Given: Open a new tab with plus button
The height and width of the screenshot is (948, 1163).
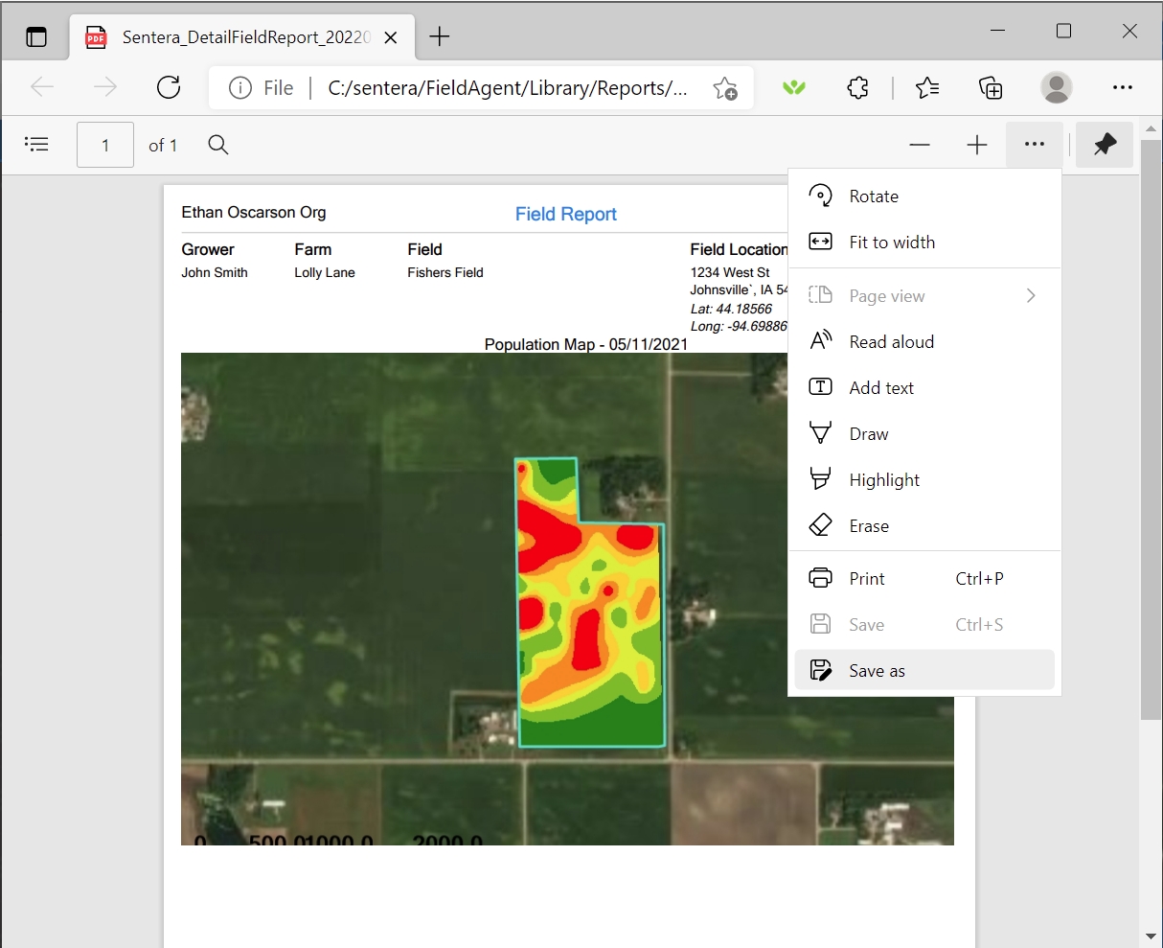Looking at the screenshot, I should (x=440, y=36).
